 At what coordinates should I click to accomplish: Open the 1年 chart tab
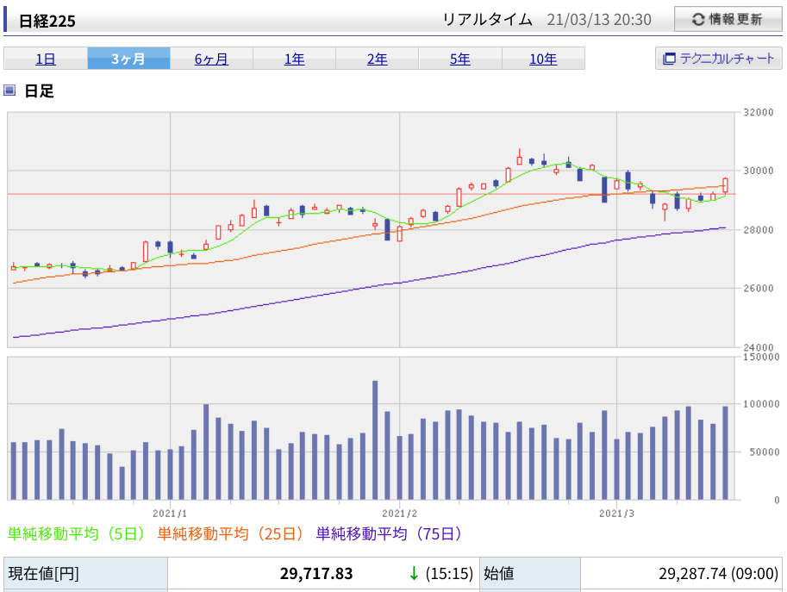point(295,59)
